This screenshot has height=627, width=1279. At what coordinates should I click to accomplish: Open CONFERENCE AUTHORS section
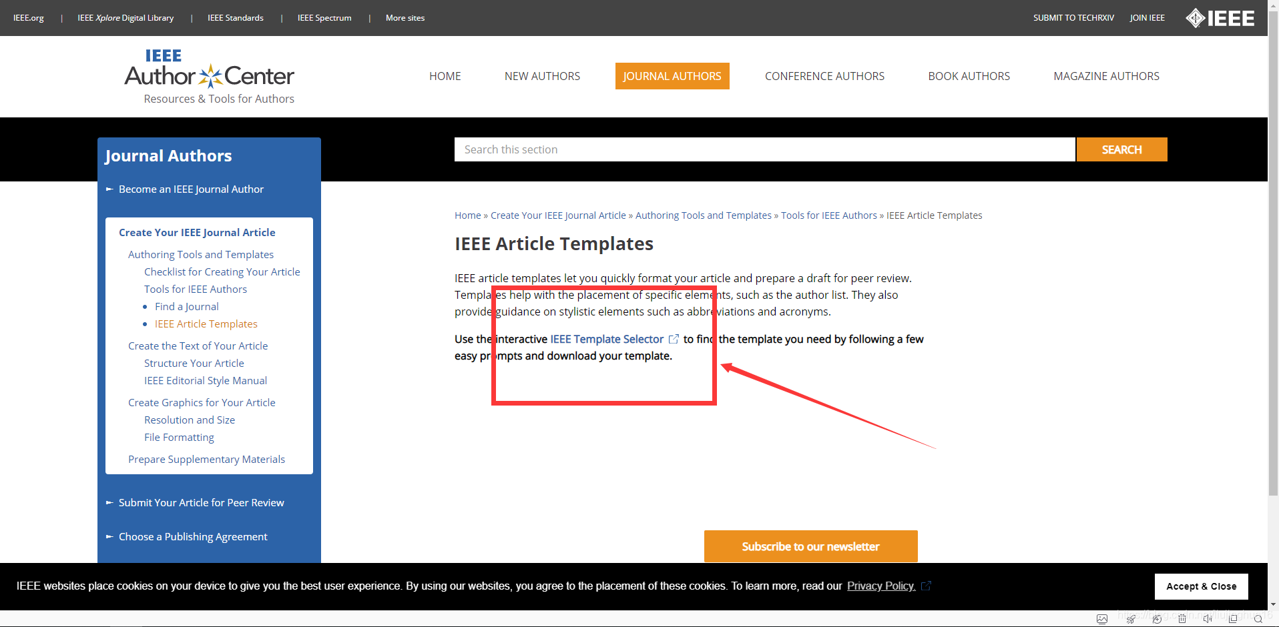click(x=824, y=76)
